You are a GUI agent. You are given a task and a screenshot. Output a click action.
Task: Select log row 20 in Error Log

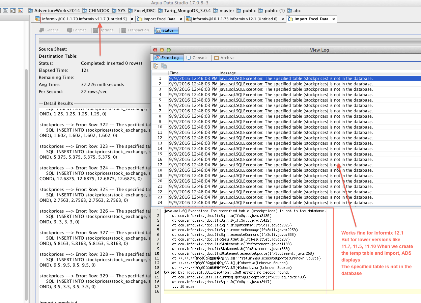click(x=286, y=181)
